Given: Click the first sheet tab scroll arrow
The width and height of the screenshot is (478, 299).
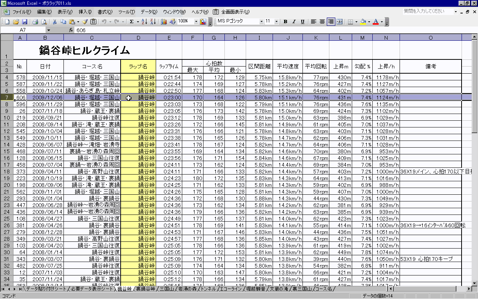Looking at the screenshot, I should click(3, 289).
